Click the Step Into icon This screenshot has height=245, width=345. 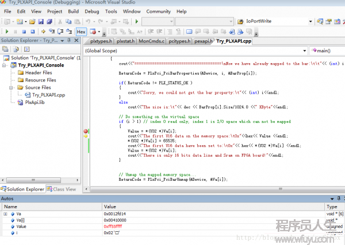(x=52, y=32)
